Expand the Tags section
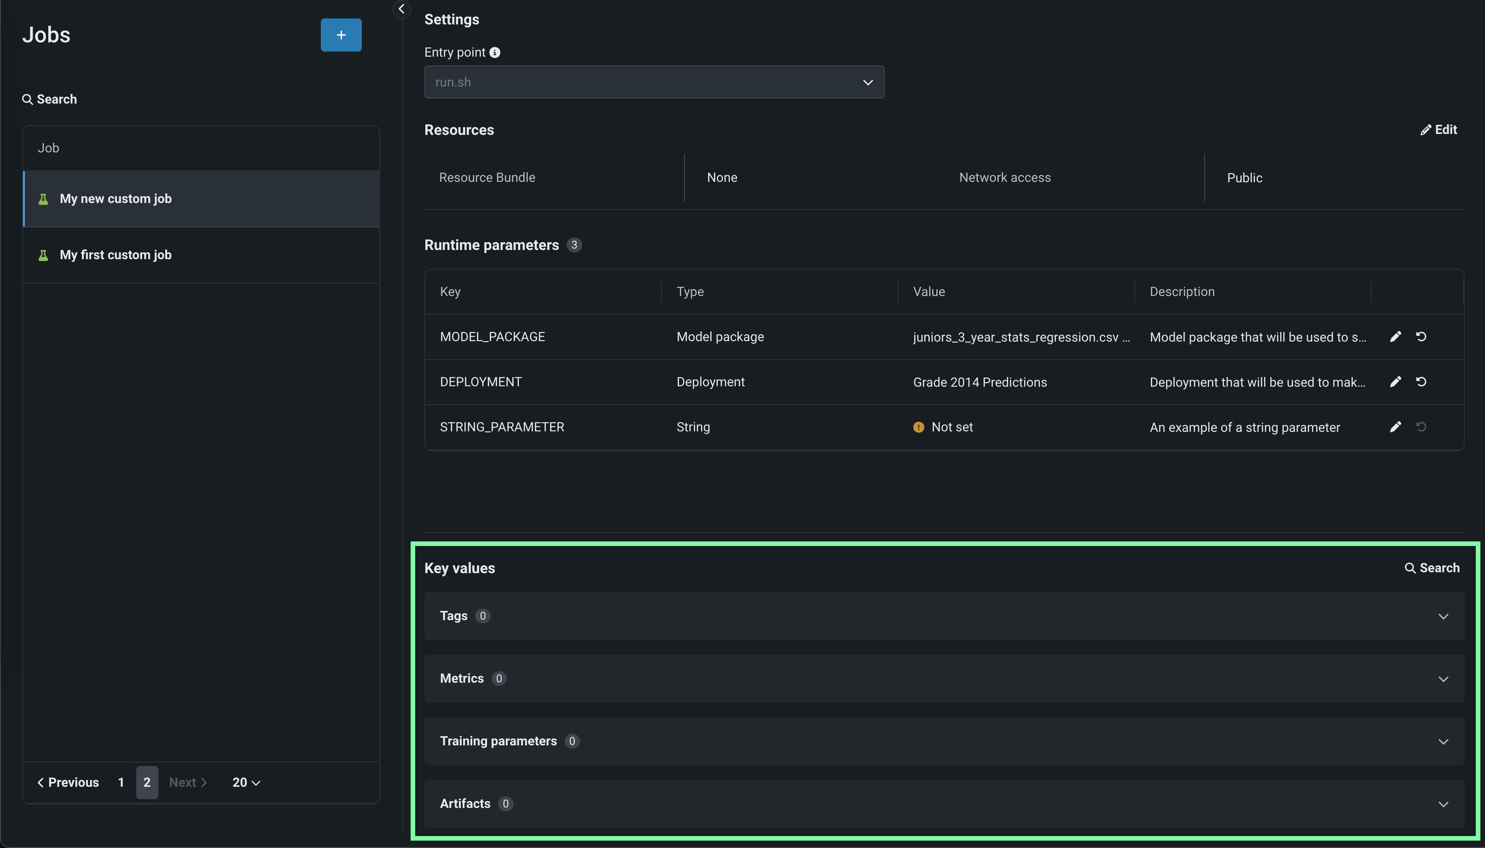This screenshot has width=1485, height=848. (1443, 616)
